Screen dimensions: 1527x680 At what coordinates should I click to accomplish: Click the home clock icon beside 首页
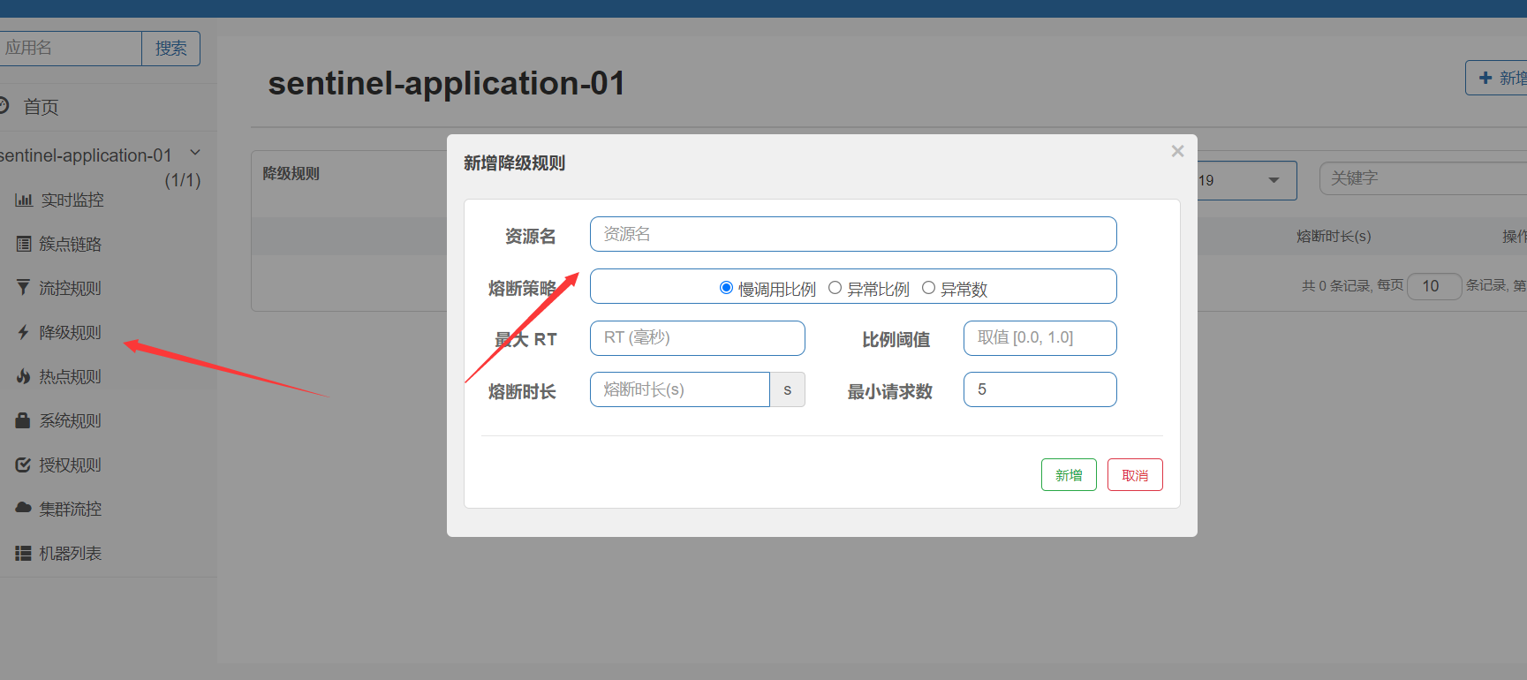click(x=3, y=106)
